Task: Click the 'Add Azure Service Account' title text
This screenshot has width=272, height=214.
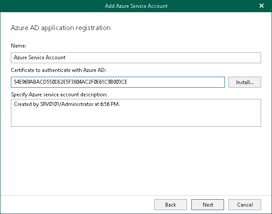Action: click(136, 6)
